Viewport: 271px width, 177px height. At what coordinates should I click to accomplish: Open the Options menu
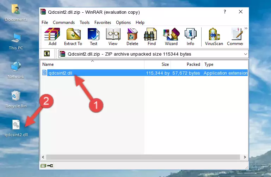coord(123,23)
